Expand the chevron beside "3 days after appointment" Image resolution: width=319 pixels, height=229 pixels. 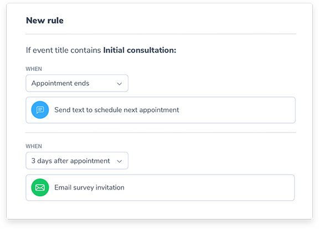point(120,161)
